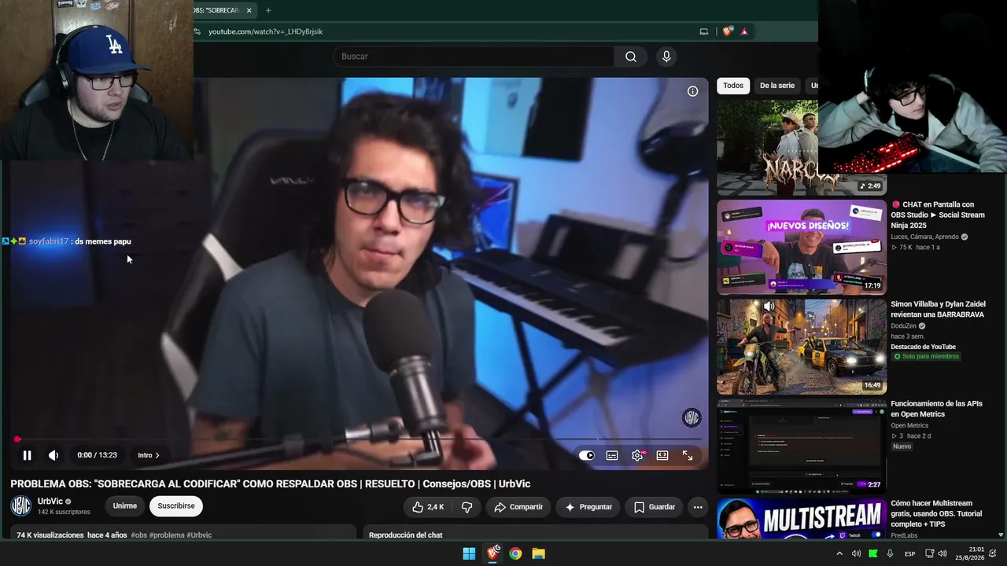Dislike the video
Viewport: 1007px width, 566px height.
click(x=467, y=507)
